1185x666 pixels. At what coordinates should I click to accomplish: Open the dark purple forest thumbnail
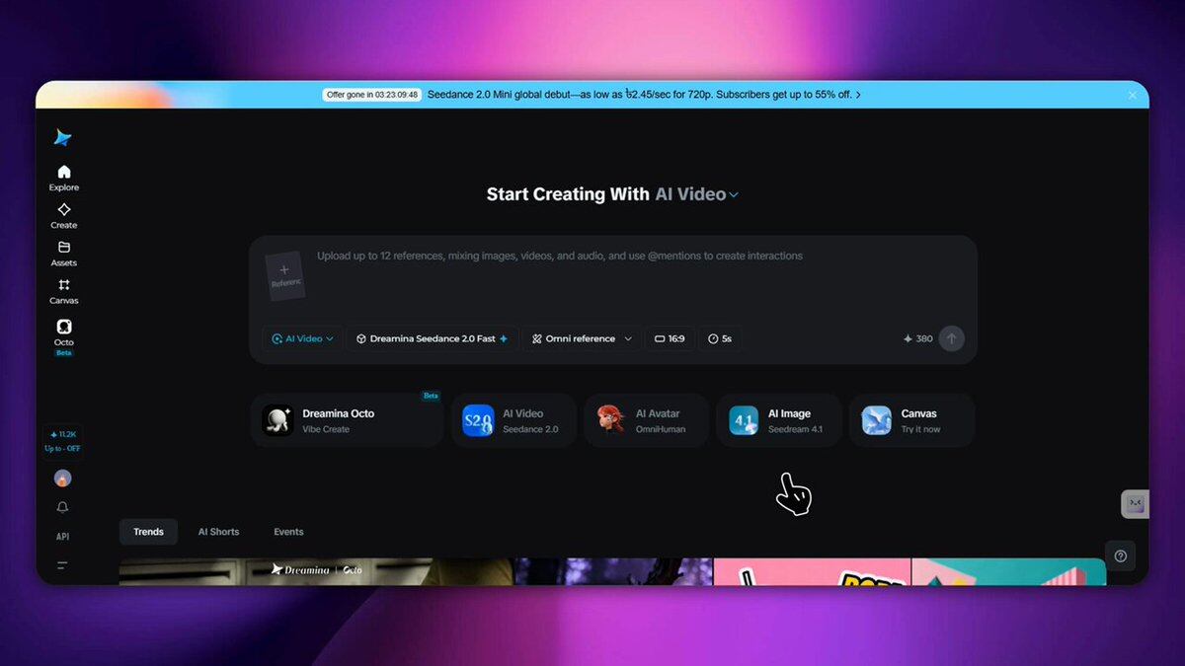(614, 572)
